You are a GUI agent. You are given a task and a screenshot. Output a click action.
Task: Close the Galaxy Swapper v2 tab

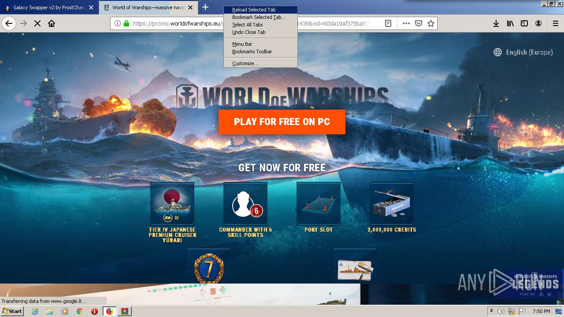click(x=91, y=7)
